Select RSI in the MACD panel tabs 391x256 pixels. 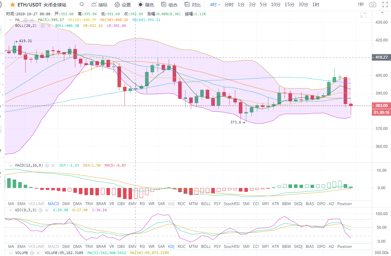142,204
